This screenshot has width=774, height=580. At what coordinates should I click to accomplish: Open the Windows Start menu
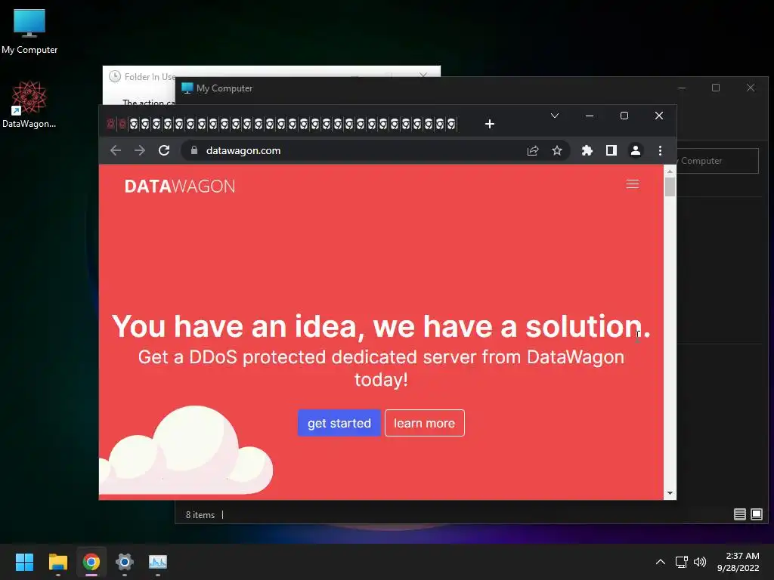24,562
